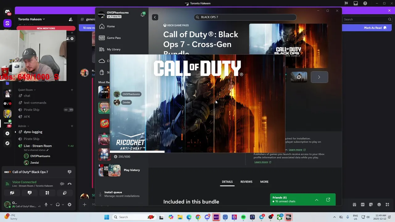Show hidden tray icons chevron

click(334, 217)
